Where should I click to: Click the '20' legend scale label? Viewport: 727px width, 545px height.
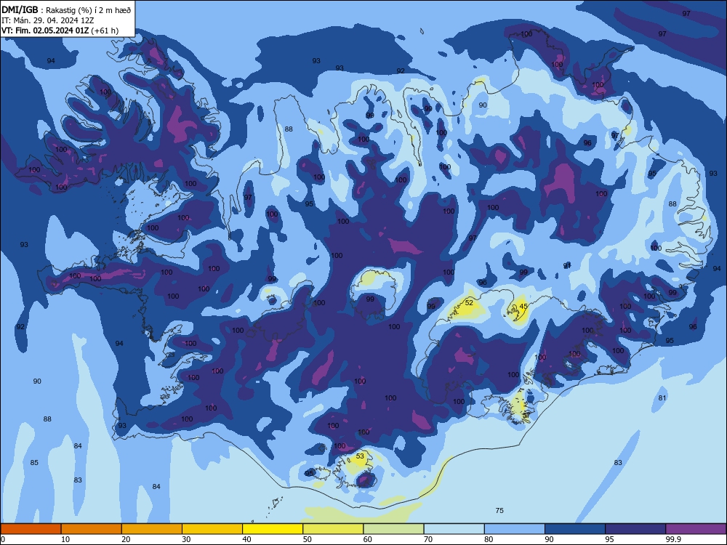point(126,539)
